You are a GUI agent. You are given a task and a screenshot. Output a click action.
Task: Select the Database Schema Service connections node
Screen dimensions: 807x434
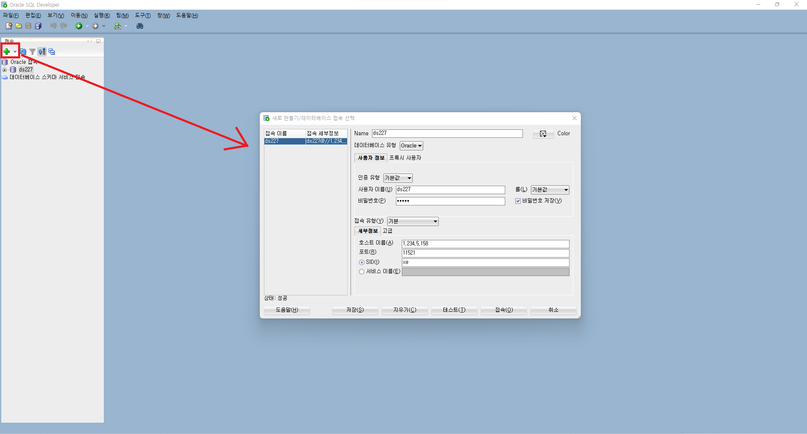(47, 77)
